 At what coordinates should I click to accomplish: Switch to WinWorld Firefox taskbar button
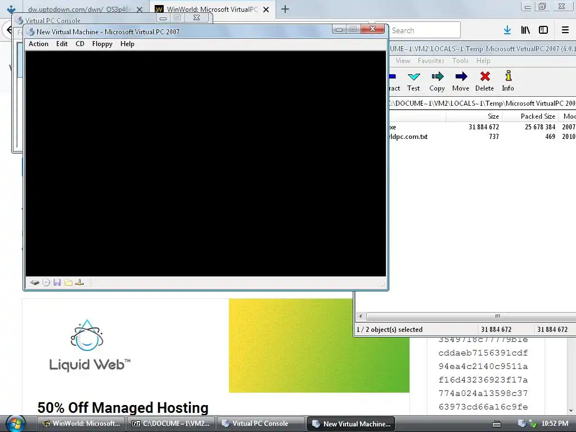pos(82,424)
